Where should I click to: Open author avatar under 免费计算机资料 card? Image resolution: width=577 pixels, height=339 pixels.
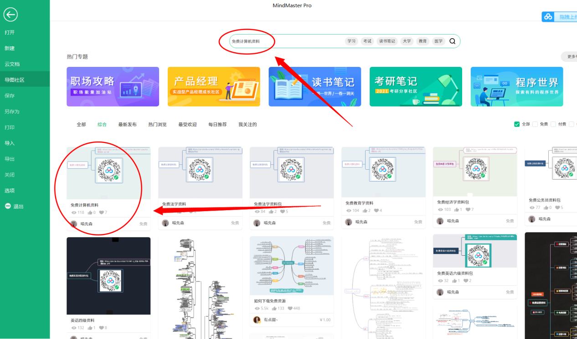pyautogui.click(x=74, y=223)
